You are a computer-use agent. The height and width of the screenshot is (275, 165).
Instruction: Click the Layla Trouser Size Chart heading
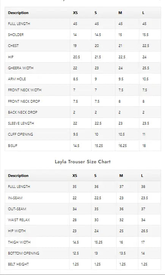coord(83,161)
